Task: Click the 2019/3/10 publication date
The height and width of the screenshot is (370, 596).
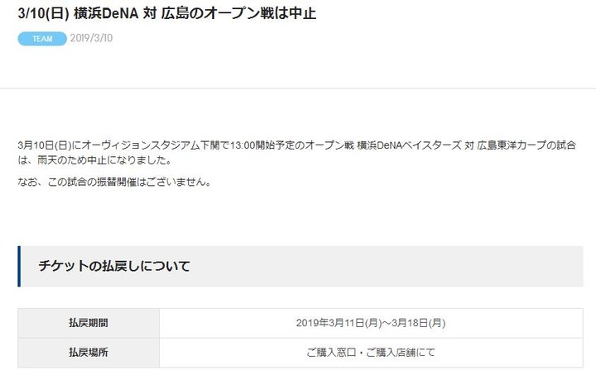Action: [91, 38]
